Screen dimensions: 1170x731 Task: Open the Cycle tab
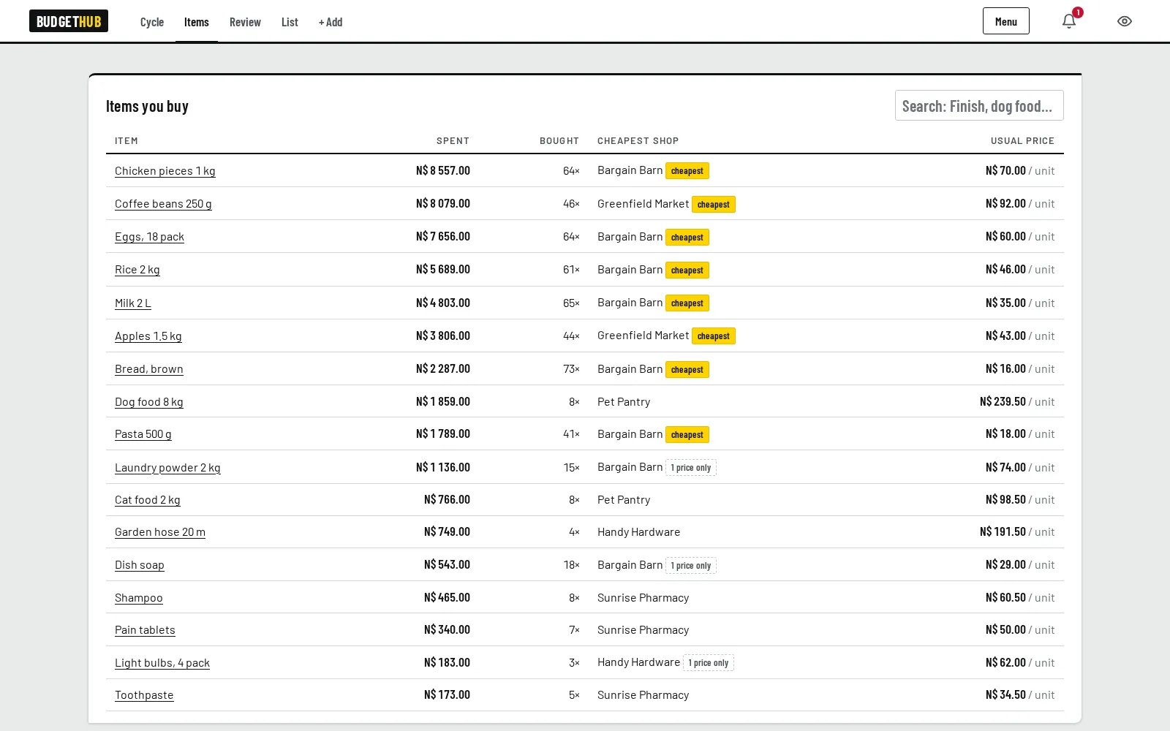[152, 22]
